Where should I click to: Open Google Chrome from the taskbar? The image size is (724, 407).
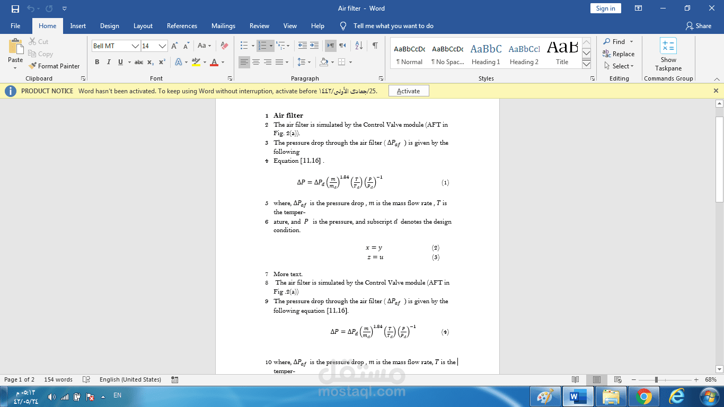pyautogui.click(x=644, y=396)
